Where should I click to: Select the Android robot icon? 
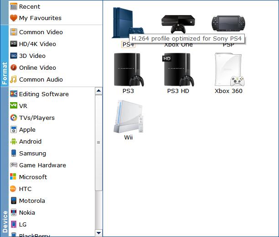tap(14, 141)
